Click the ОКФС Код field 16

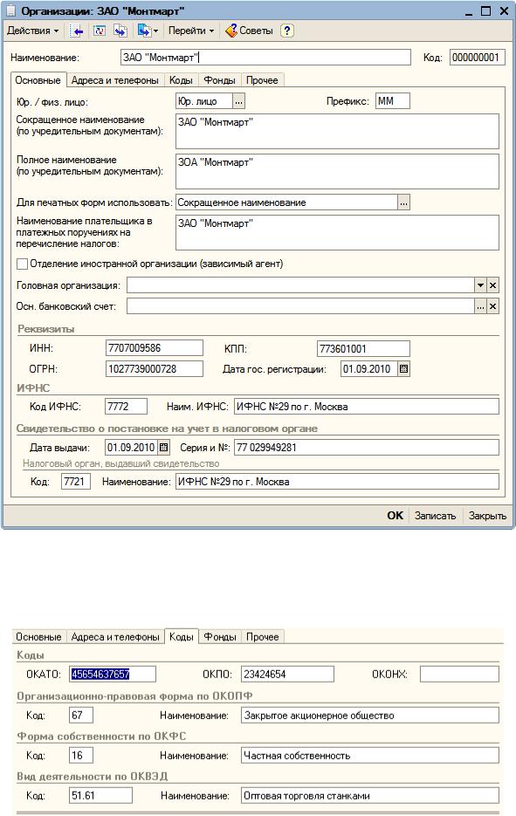(x=81, y=755)
